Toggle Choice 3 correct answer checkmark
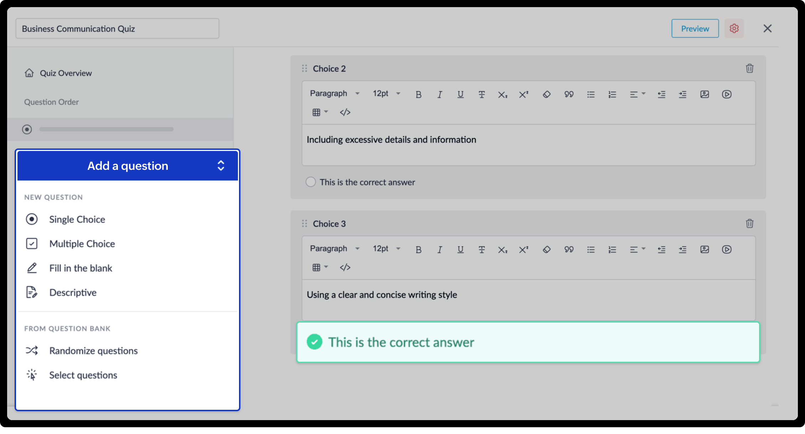The height and width of the screenshot is (434, 805). (315, 342)
